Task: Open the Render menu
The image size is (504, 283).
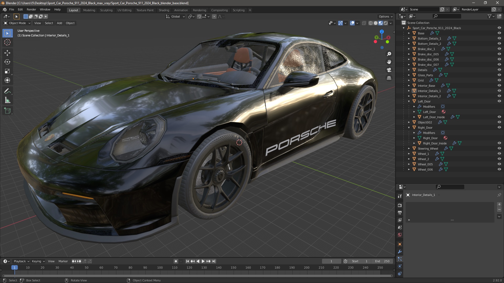Action: 31,9
